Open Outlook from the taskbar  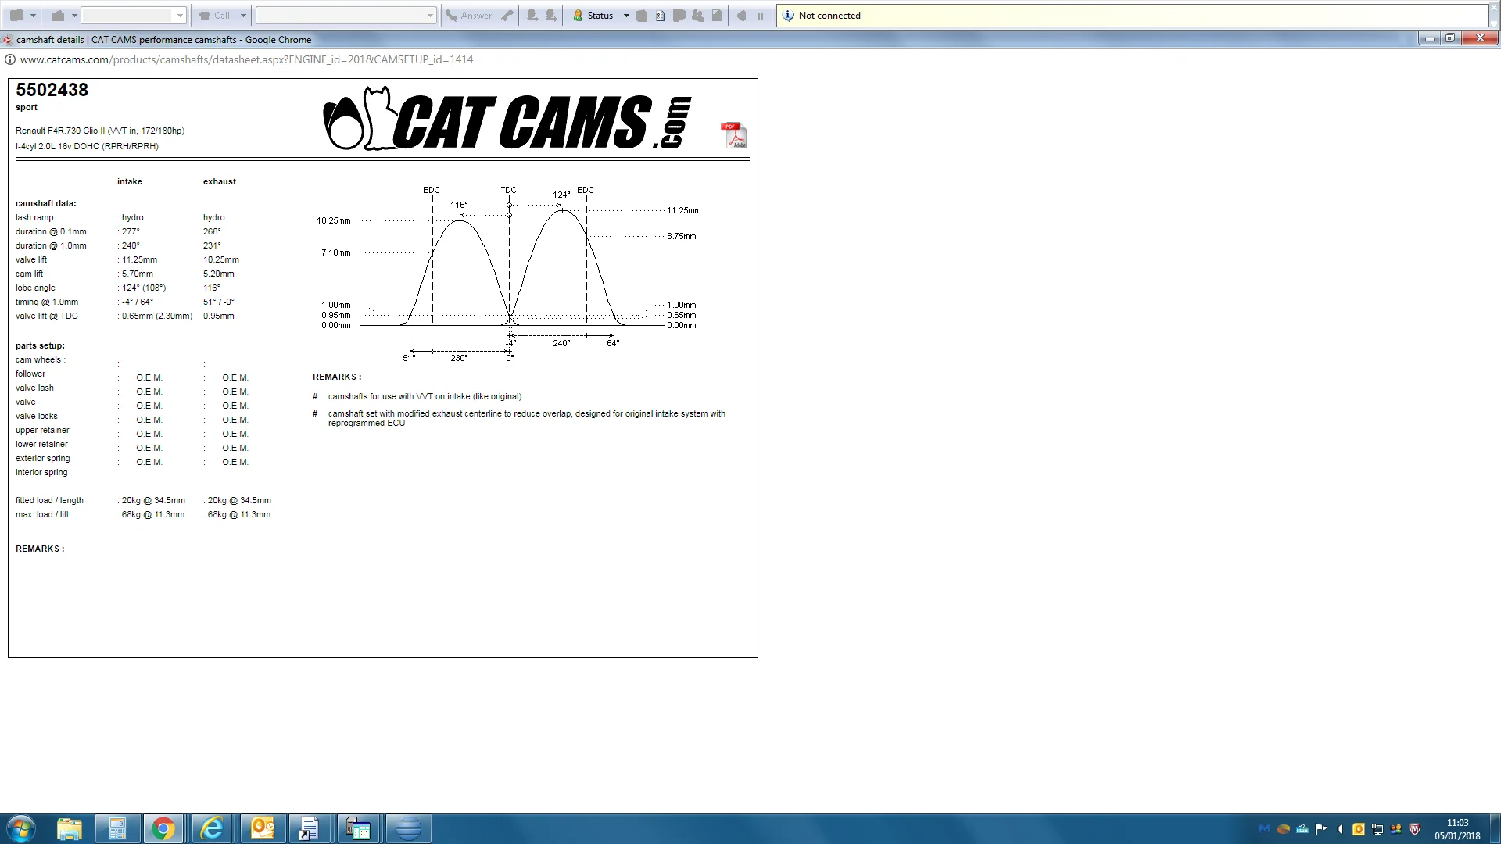[x=262, y=828]
